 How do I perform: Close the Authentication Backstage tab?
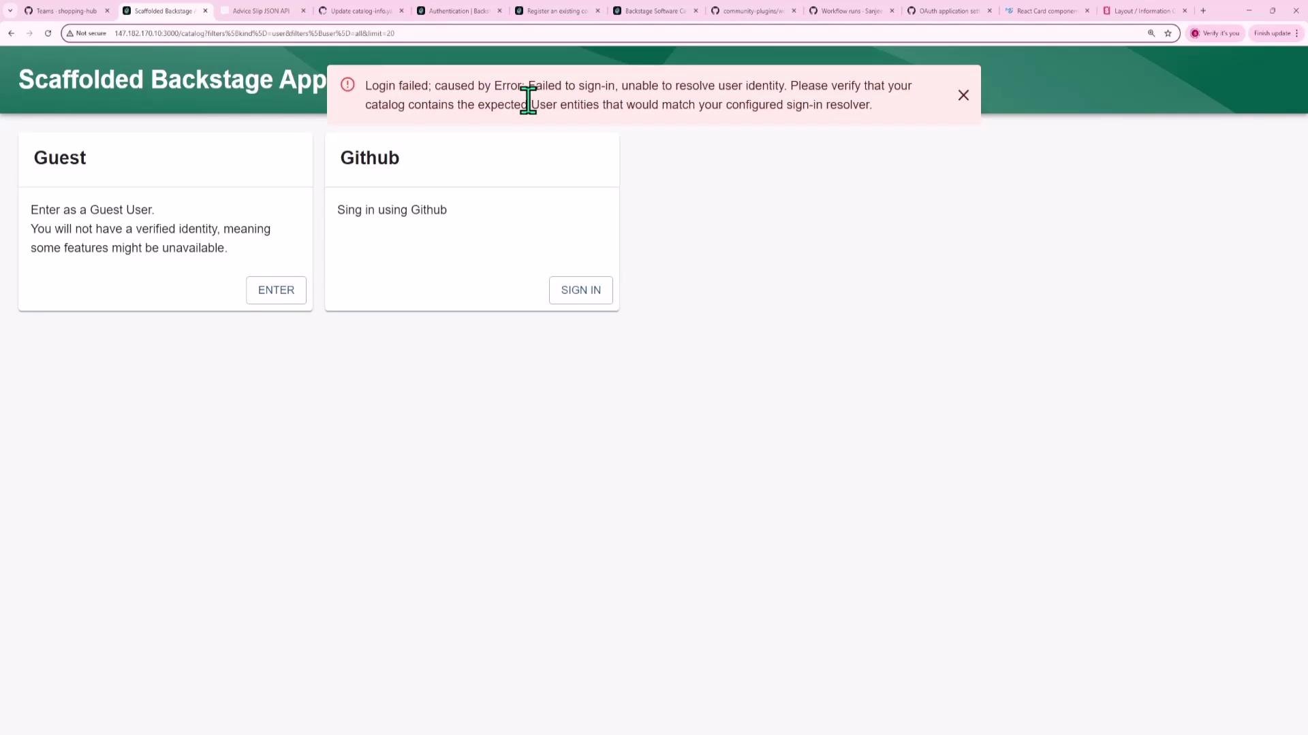coord(499,11)
